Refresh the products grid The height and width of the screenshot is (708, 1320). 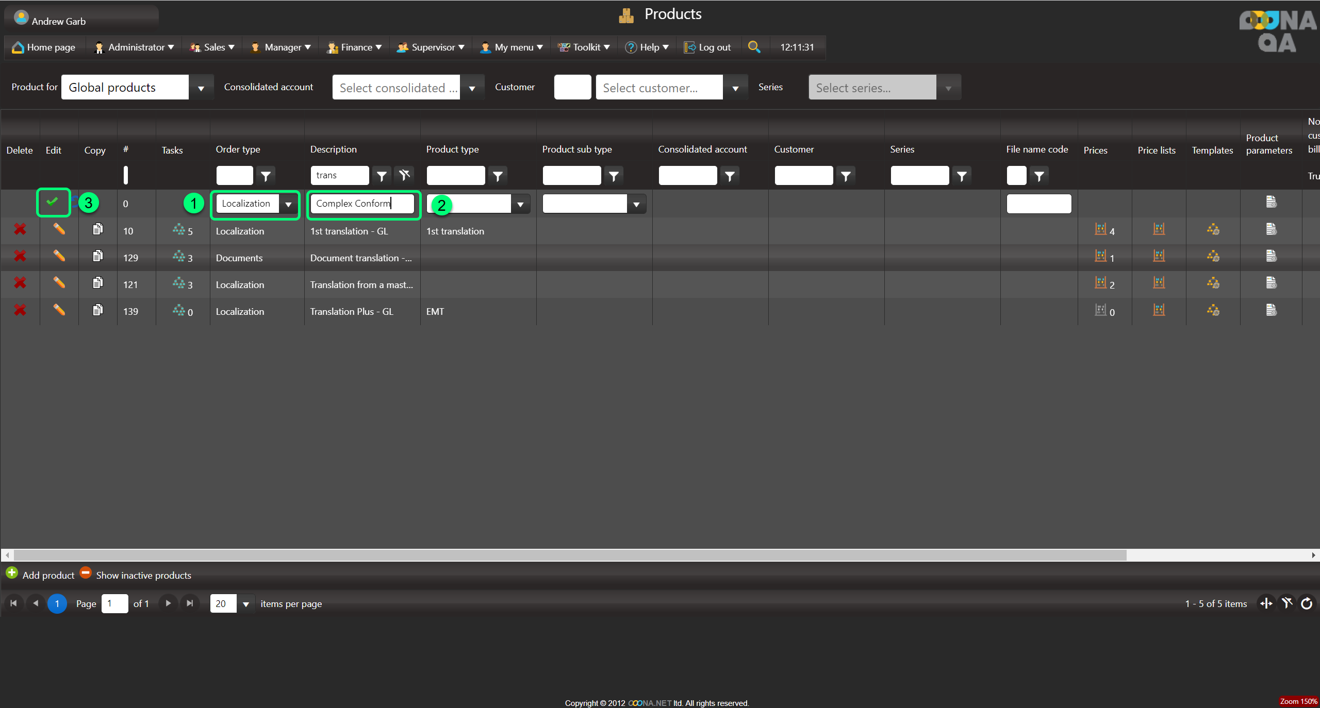[1307, 603]
